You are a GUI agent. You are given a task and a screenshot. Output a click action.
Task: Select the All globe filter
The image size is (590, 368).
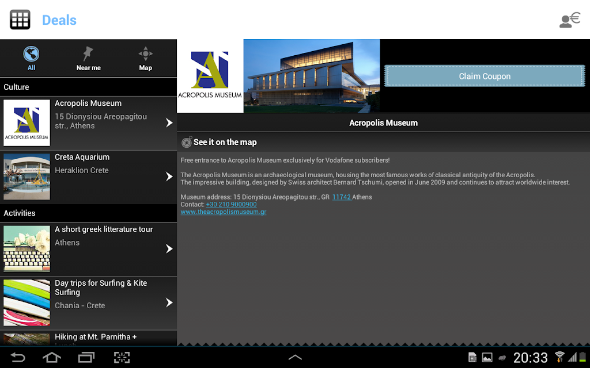click(x=31, y=59)
